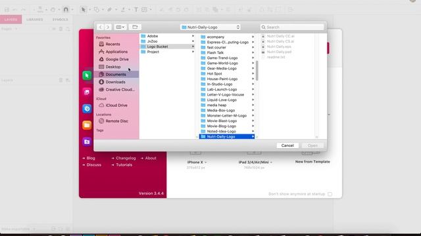Open Downloads from the sidebar

(116, 82)
